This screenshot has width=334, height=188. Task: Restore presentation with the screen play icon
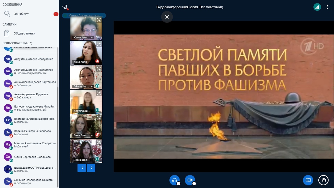point(308,180)
